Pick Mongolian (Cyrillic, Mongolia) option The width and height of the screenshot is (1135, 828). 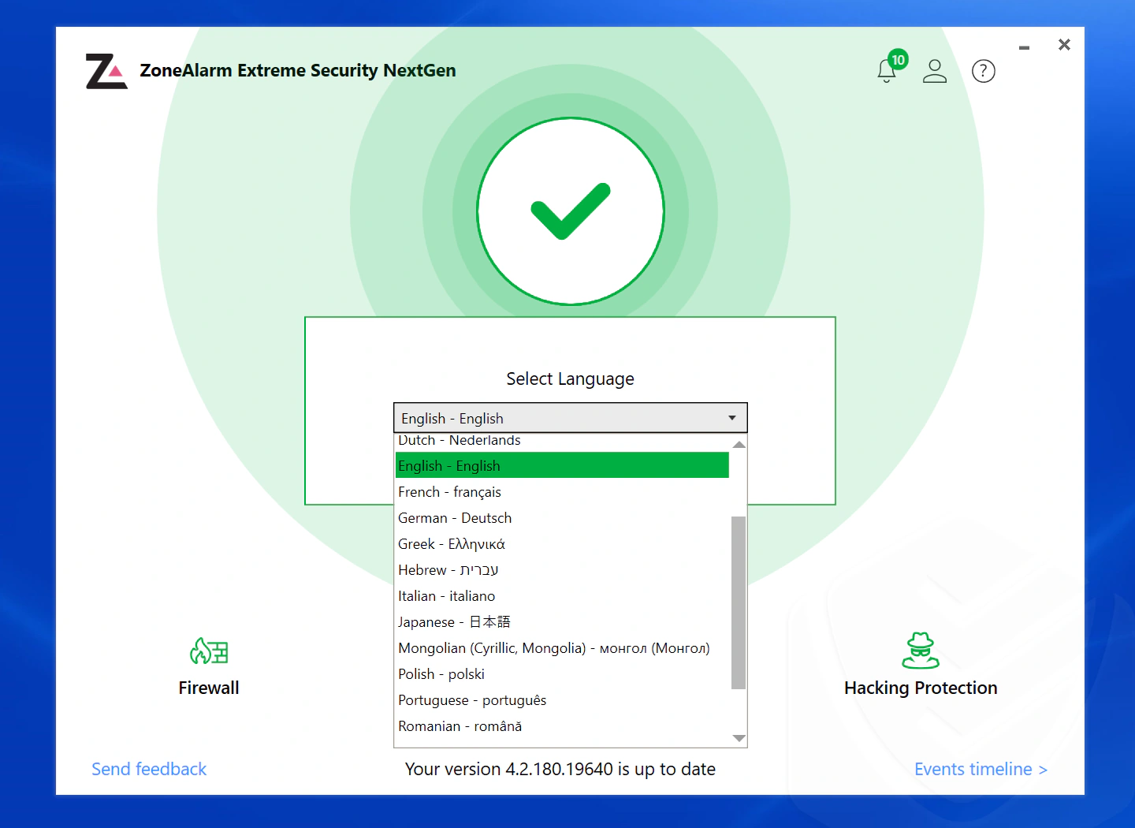click(x=562, y=648)
